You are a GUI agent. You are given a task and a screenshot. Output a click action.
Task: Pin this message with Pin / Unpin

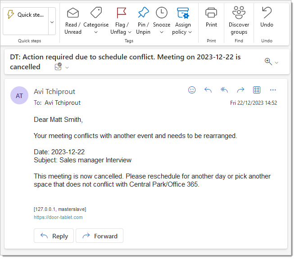click(143, 13)
